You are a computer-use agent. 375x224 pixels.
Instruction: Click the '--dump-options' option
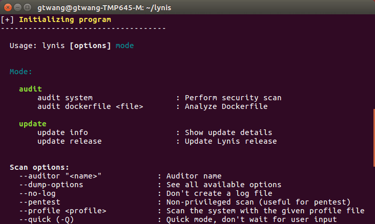[x=51, y=185]
